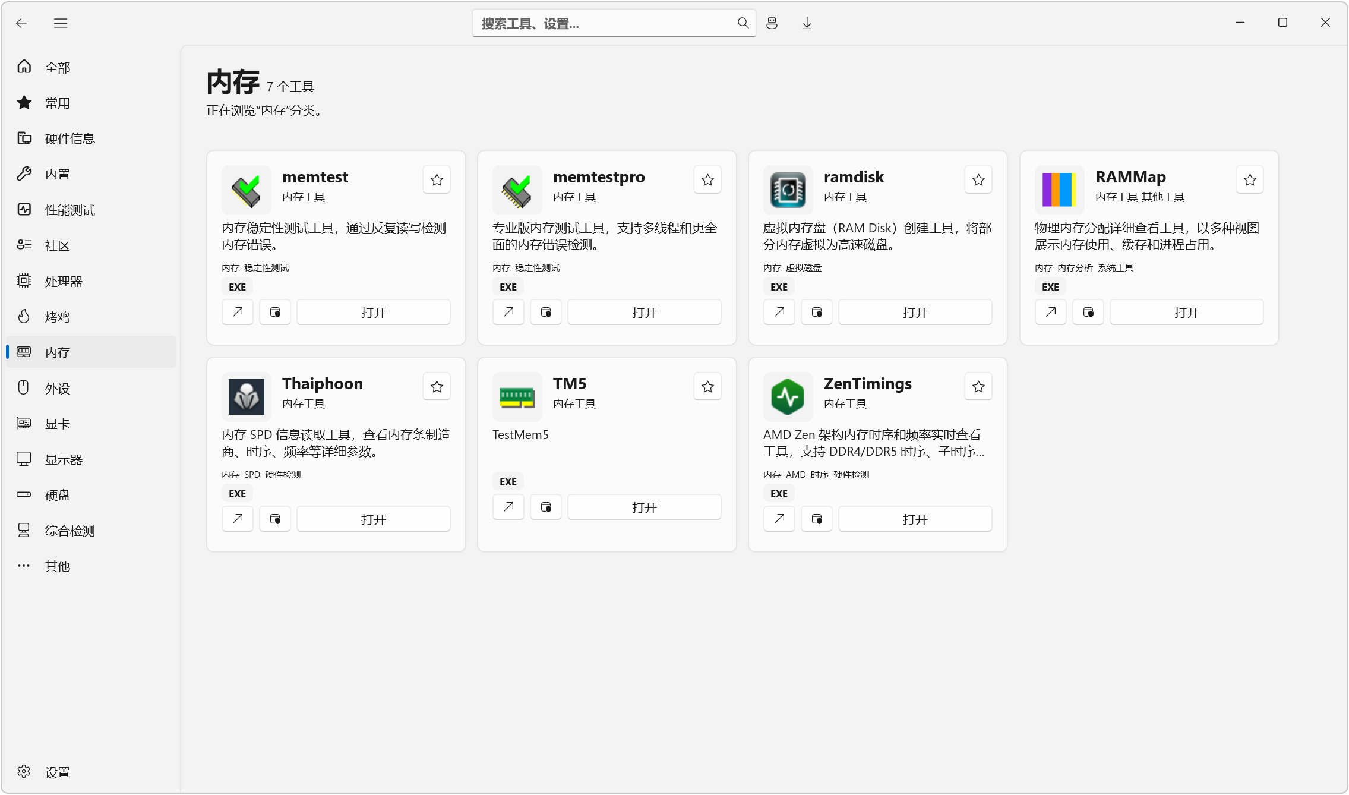Click the memtest card title

[315, 177]
